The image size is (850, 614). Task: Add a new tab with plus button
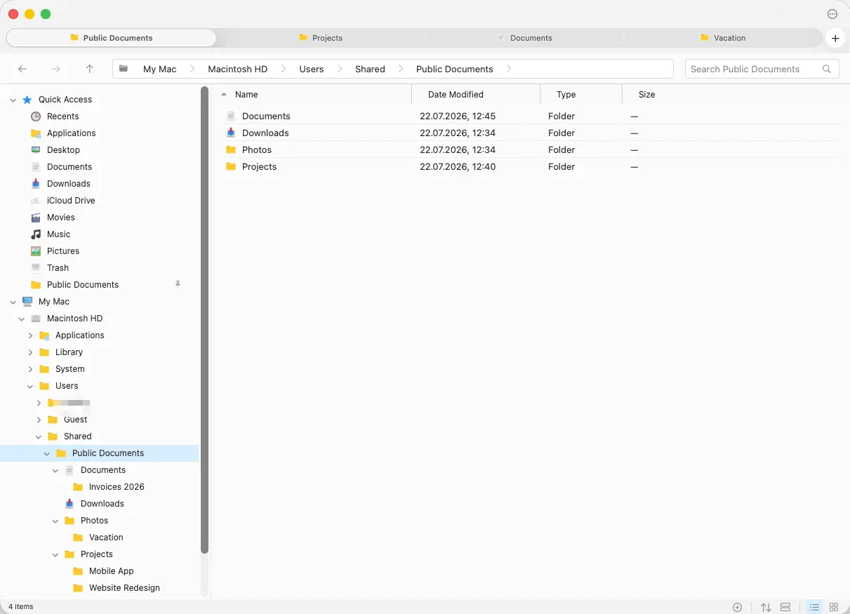point(835,38)
